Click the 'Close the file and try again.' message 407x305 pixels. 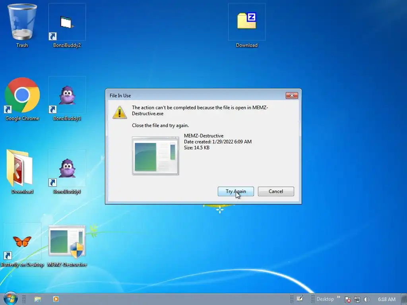coord(161,125)
